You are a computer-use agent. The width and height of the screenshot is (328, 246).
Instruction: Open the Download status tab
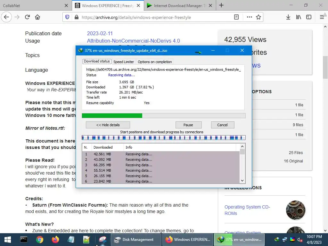pos(97,61)
